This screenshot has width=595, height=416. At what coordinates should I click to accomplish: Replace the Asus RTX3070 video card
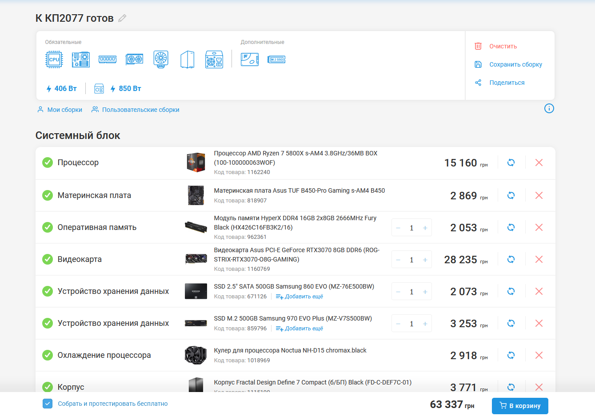(511, 259)
